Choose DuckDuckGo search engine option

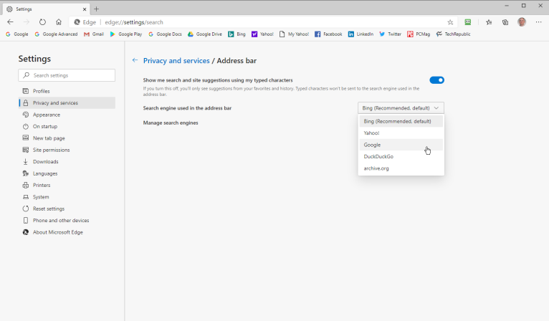401,156
